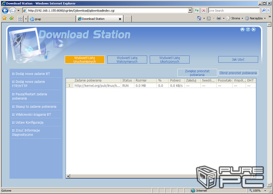
Task: Click the 0.0 KB/s speed cell
Action: click(x=176, y=86)
